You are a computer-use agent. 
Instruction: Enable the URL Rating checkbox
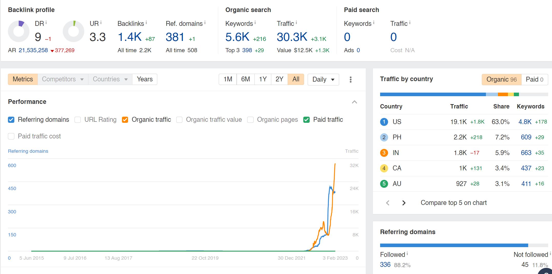coord(78,120)
